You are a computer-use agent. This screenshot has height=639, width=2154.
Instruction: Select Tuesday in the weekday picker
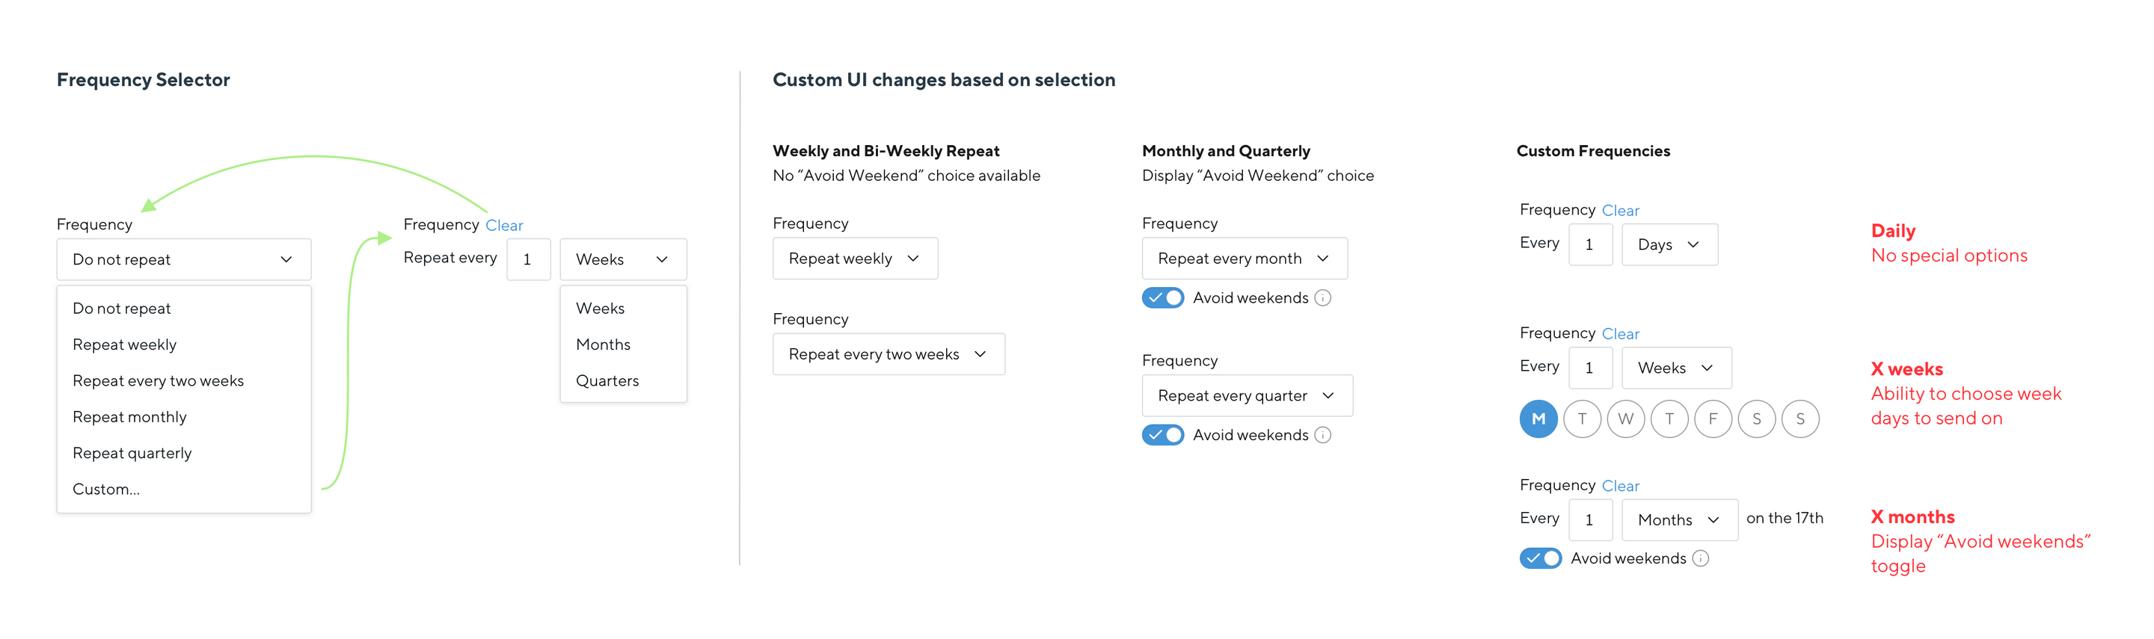pyautogui.click(x=1582, y=419)
